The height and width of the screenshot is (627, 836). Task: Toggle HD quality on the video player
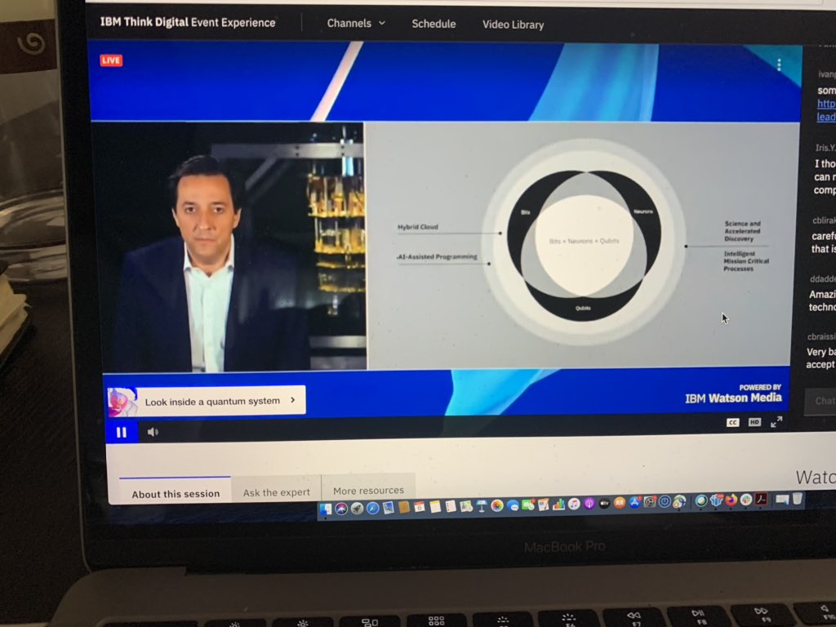[x=754, y=422]
